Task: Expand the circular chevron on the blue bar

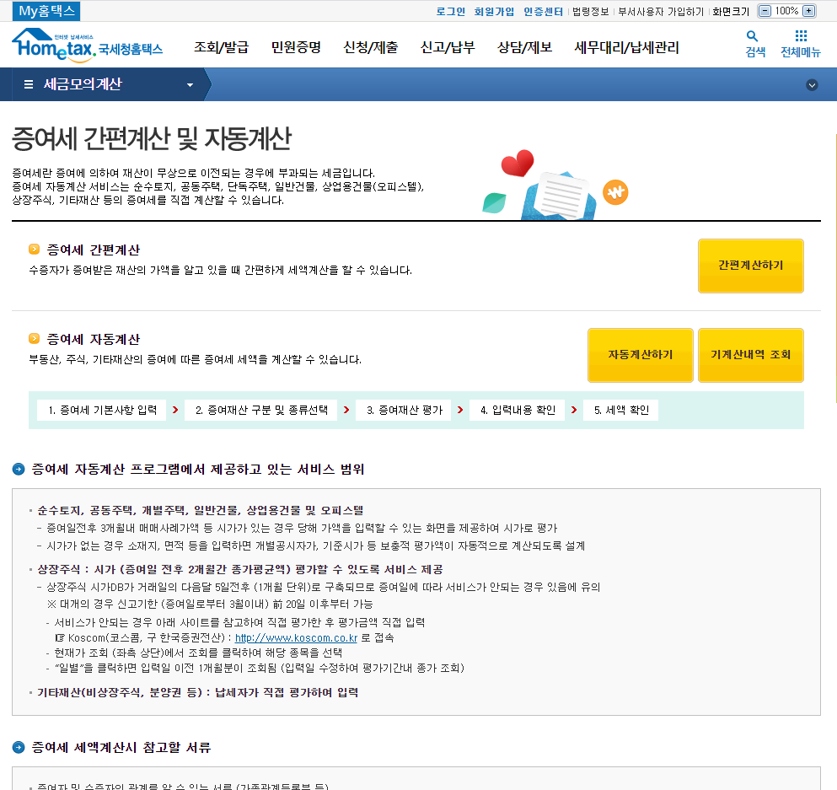Action: 813,84
